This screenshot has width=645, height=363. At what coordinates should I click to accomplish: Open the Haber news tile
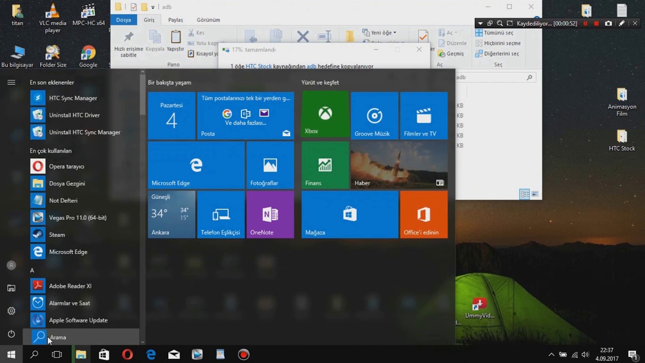coord(399,165)
